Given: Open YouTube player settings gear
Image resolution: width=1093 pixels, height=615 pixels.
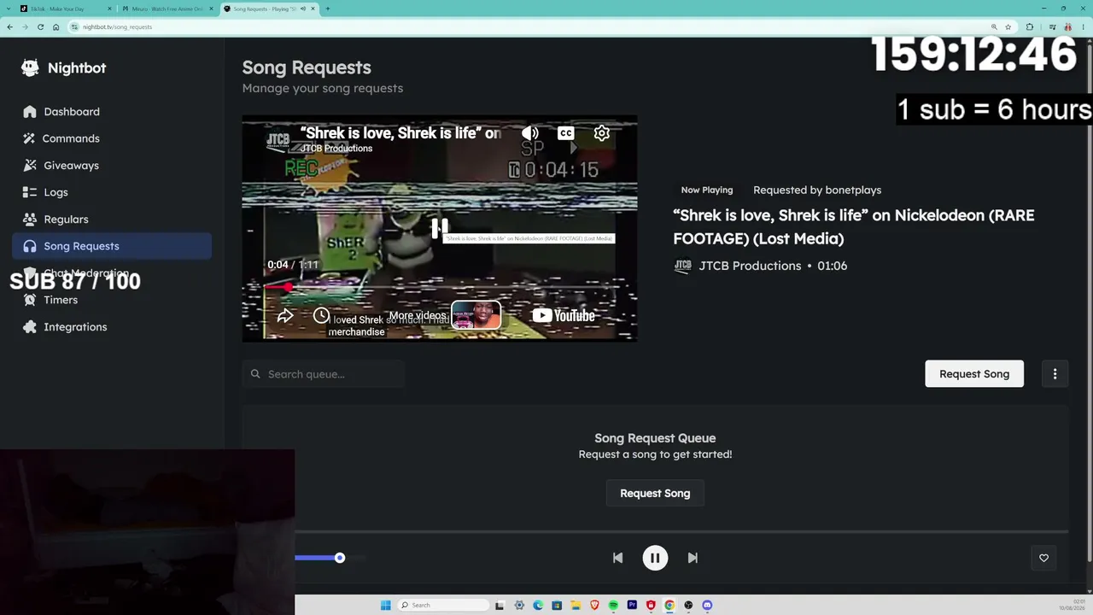Looking at the screenshot, I should (x=602, y=133).
